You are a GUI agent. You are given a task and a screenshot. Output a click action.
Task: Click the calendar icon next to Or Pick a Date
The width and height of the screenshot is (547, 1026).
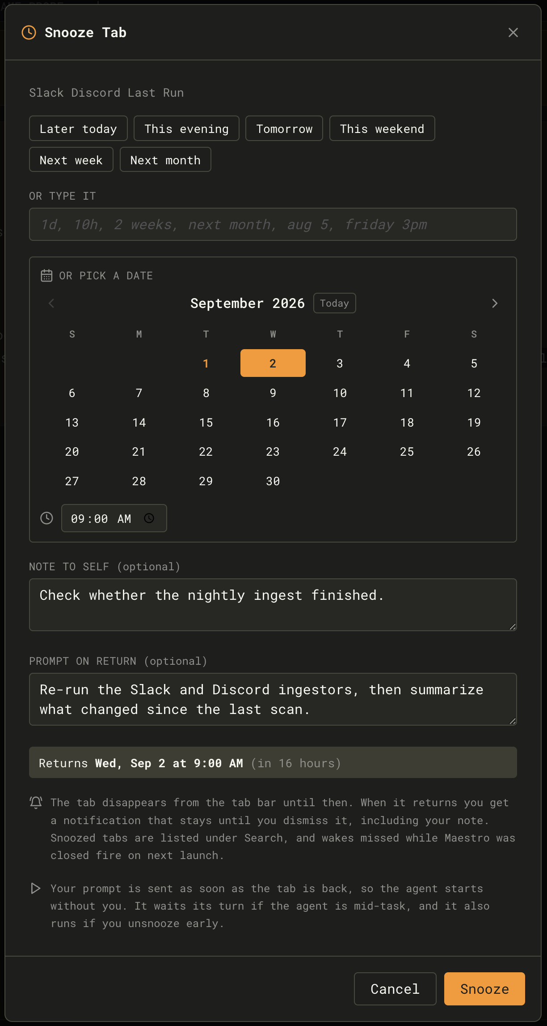click(x=46, y=275)
